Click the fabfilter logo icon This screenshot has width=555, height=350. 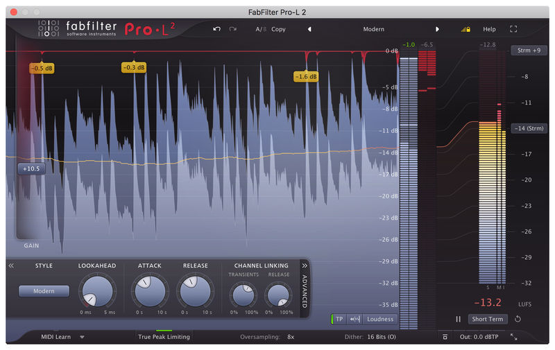click(x=49, y=28)
